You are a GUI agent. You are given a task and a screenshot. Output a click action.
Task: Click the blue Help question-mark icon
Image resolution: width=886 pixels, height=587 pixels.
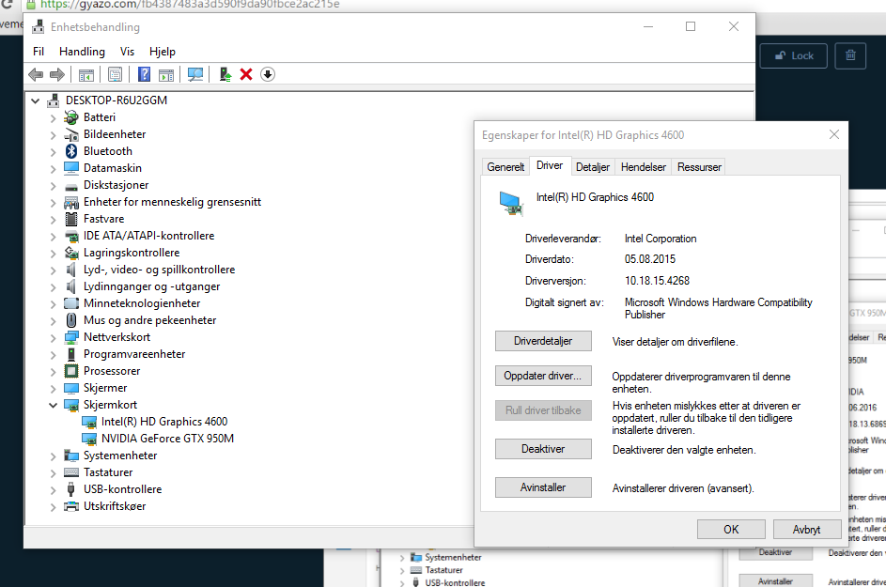144,74
